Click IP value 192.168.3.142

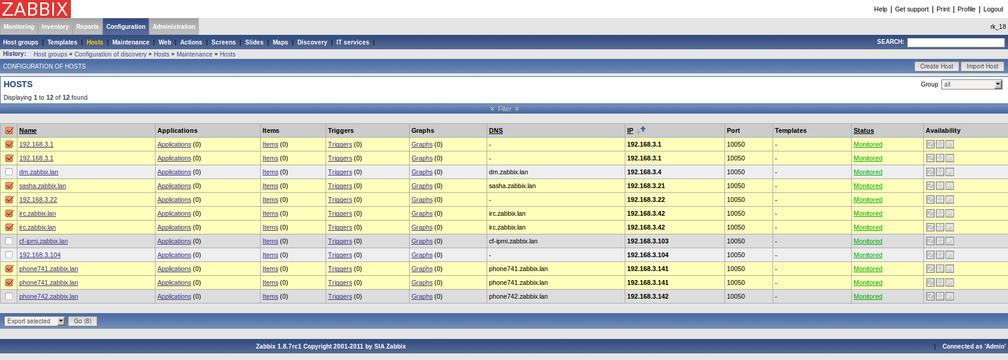click(x=648, y=296)
